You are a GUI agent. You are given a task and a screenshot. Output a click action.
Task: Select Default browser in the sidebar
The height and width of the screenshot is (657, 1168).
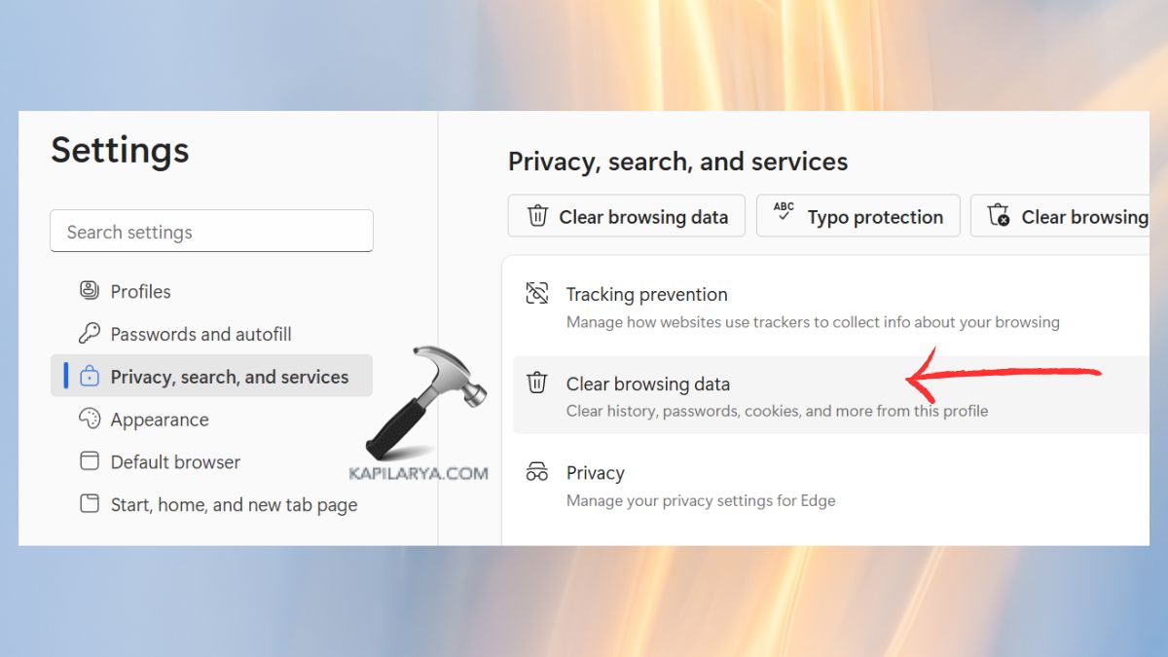pyautogui.click(x=176, y=461)
